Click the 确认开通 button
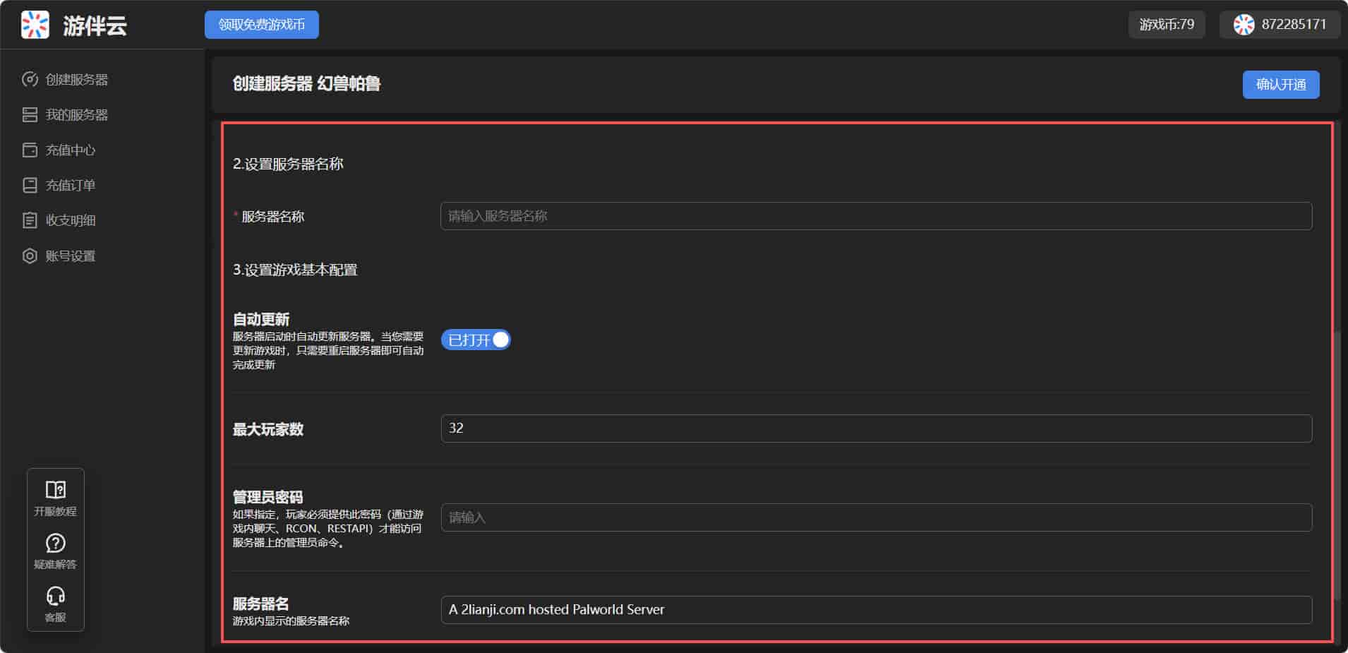Image resolution: width=1348 pixels, height=653 pixels. pos(1280,85)
